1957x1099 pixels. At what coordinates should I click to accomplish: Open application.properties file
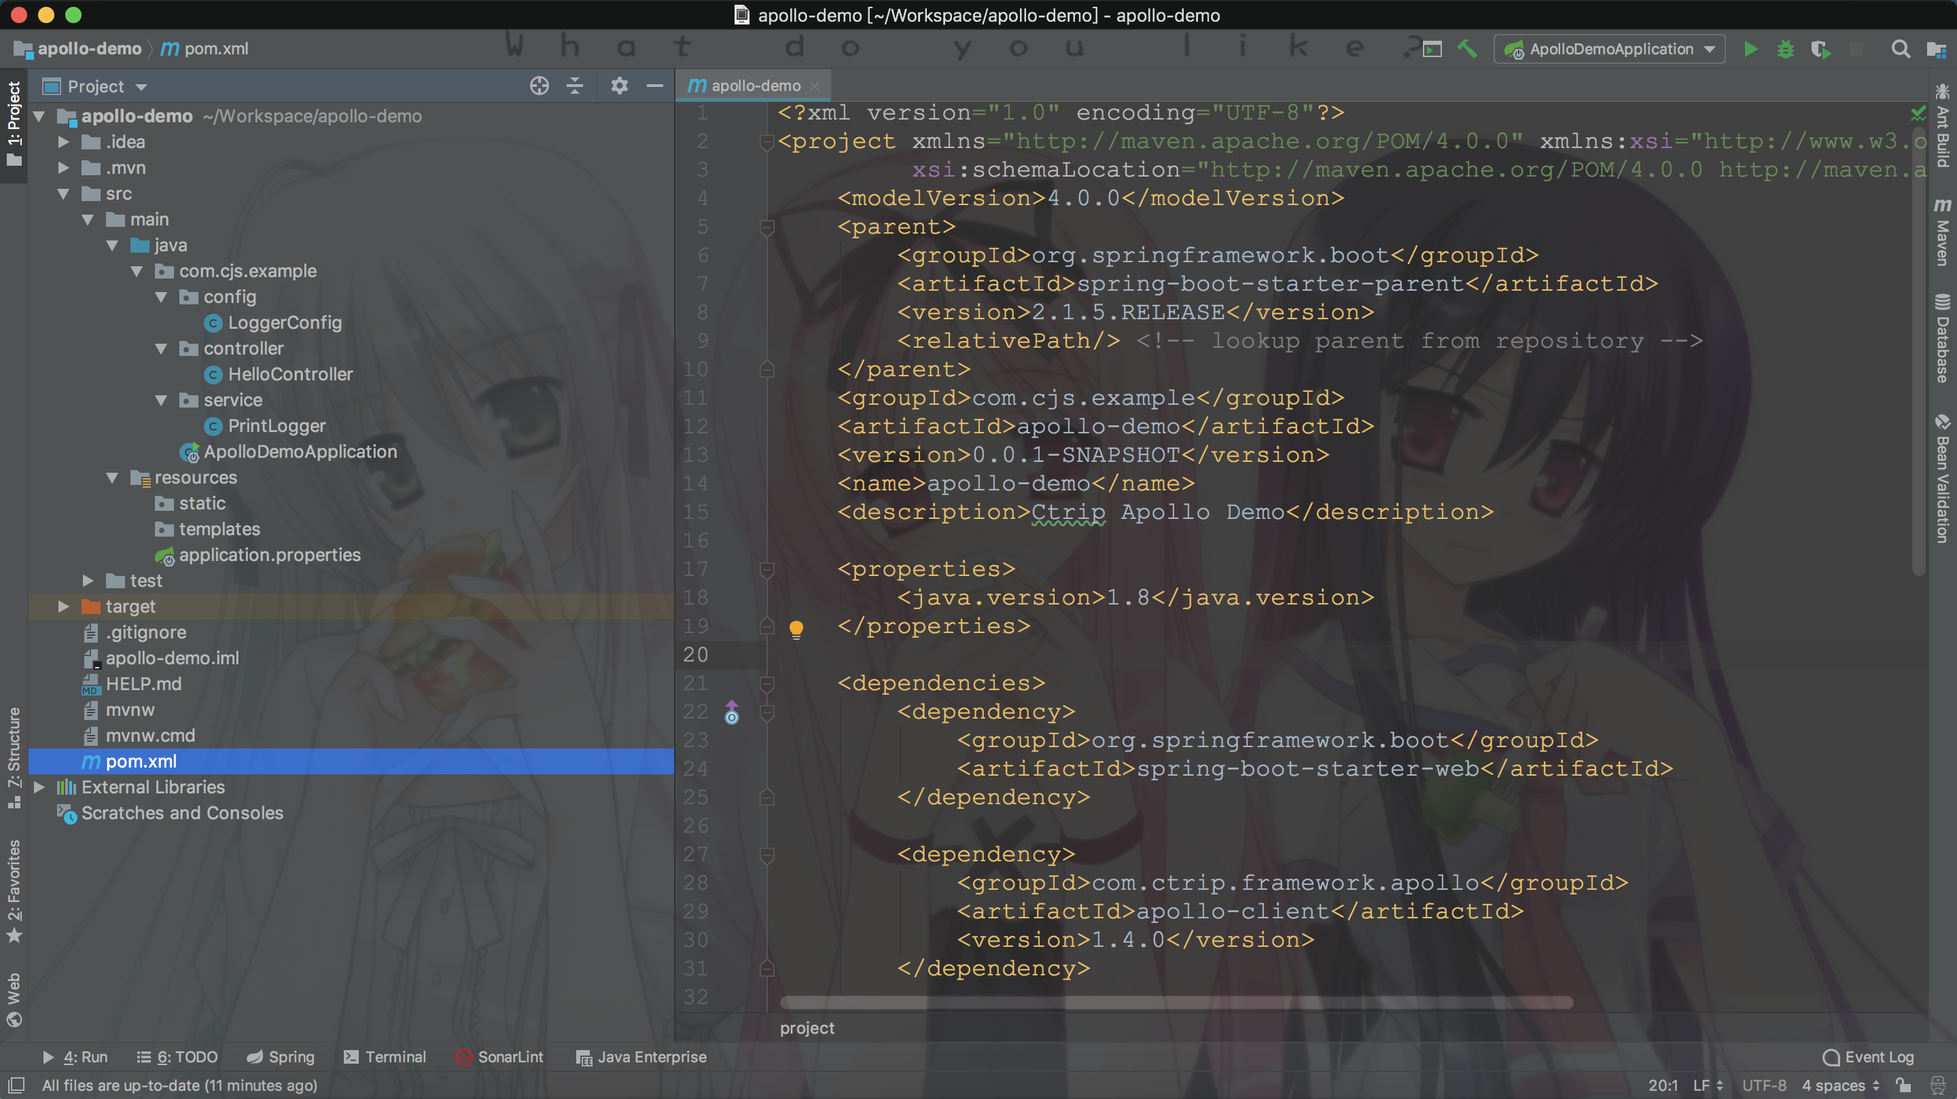tap(270, 555)
